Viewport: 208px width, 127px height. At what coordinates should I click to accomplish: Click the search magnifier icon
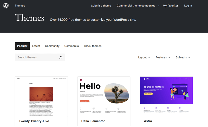(61, 57)
